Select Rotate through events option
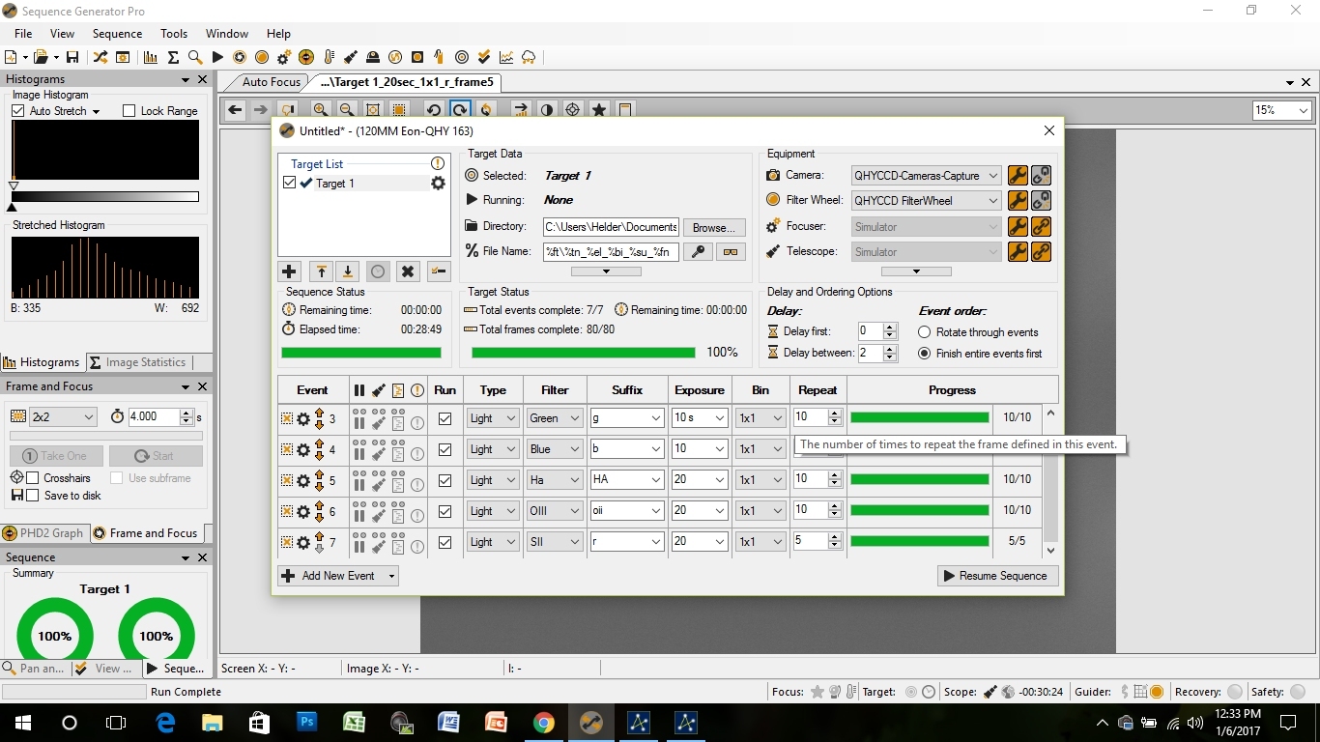This screenshot has height=742, width=1320. [x=925, y=332]
